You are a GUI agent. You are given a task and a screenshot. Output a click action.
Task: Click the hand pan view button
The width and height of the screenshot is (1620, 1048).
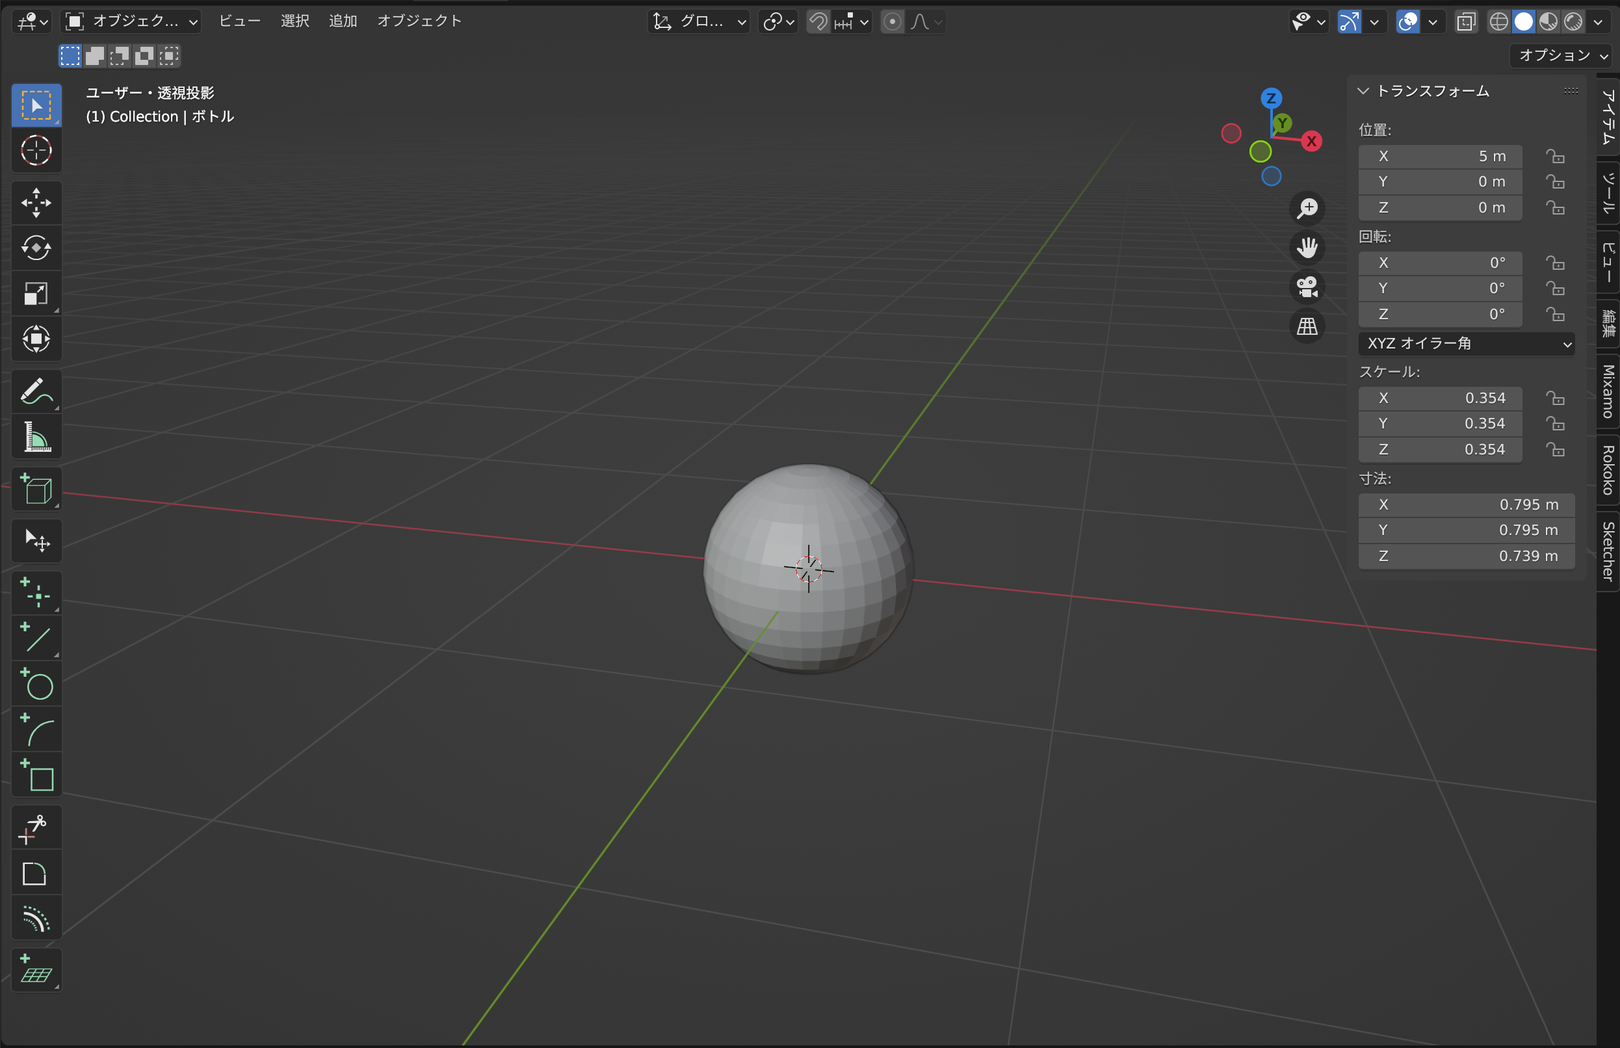(1307, 247)
